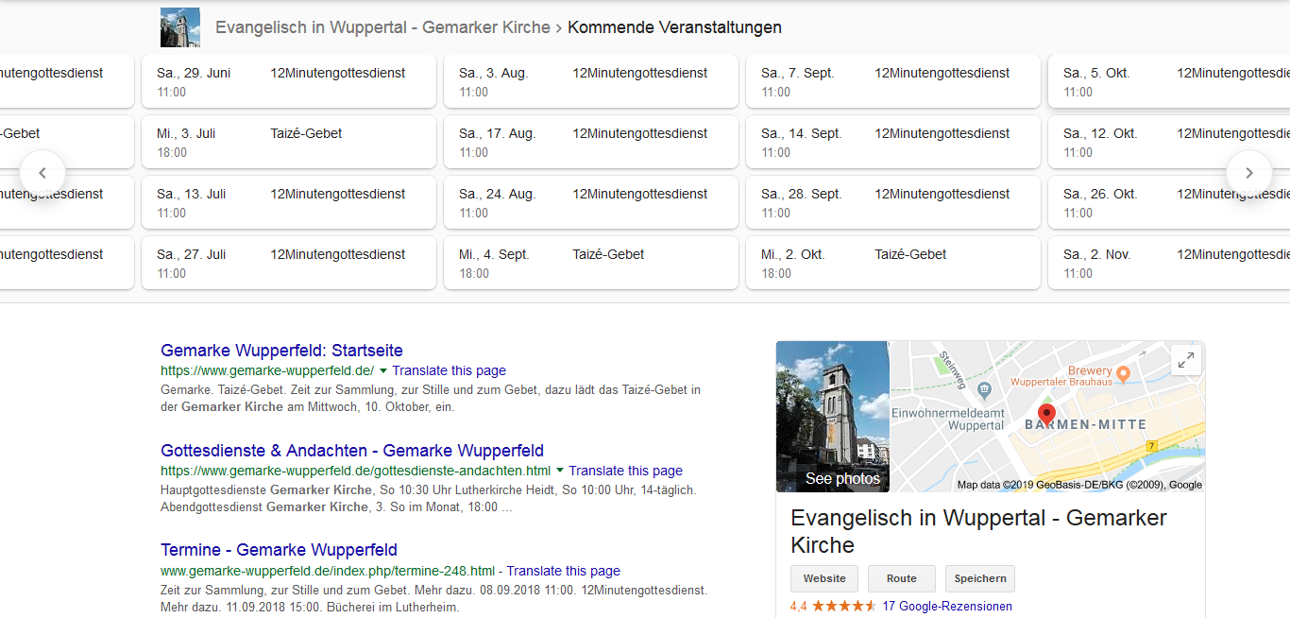This screenshot has height=618, width=1290.
Task: Open dropdown arrow beside gottesdienste-andachten.html URL
Action: (x=560, y=471)
